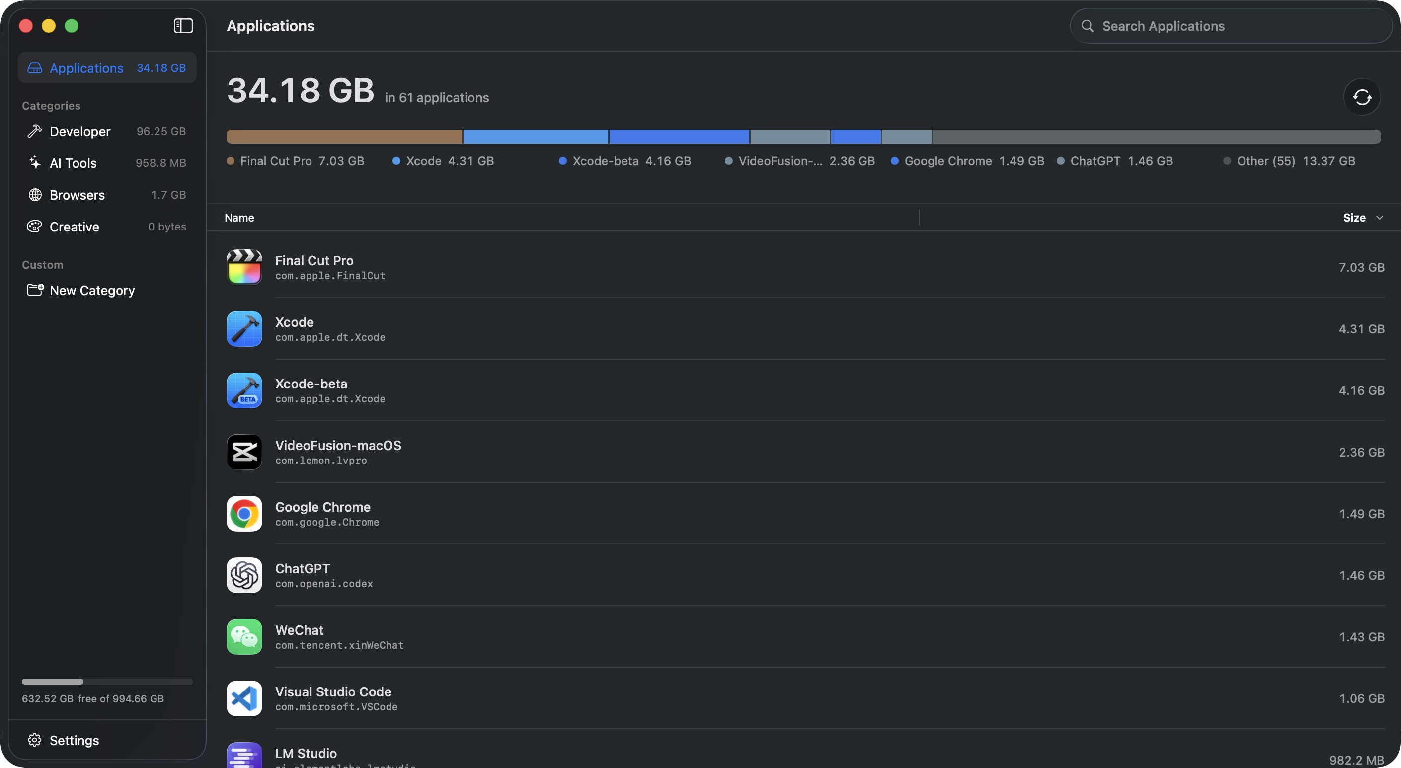Click the Final Cut Pro app icon

244,267
